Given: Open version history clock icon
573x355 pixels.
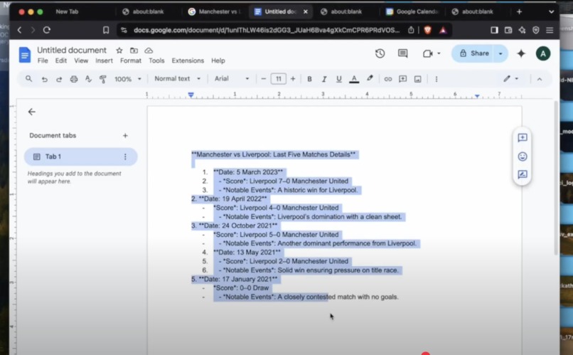Looking at the screenshot, I should pyautogui.click(x=380, y=53).
